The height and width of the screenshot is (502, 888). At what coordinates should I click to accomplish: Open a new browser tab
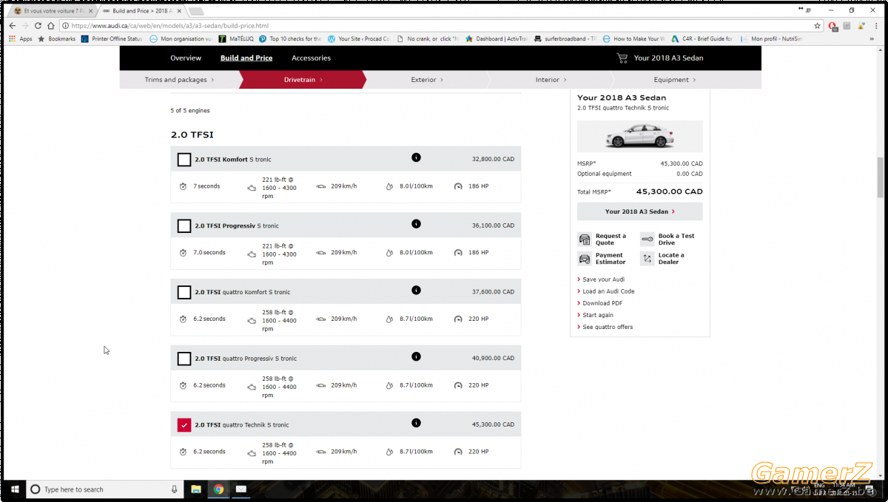(x=196, y=11)
